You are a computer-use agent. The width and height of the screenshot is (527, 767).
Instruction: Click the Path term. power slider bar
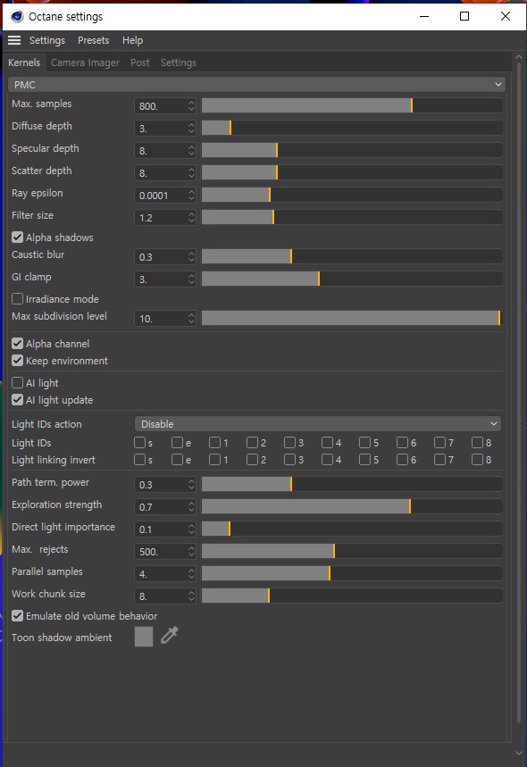pos(352,484)
